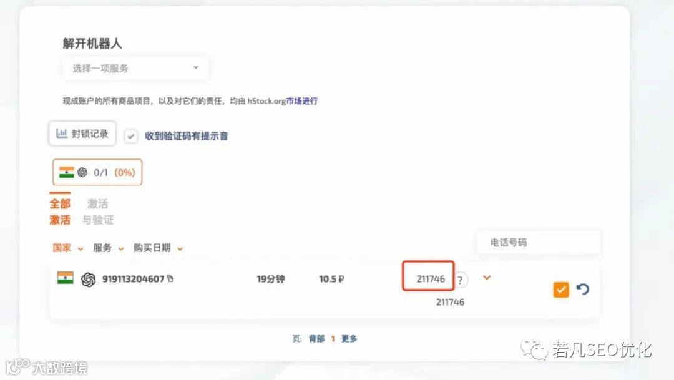This screenshot has height=380, width=674.
Task: Toggle the orange checkmark box in row
Action: coord(561,290)
